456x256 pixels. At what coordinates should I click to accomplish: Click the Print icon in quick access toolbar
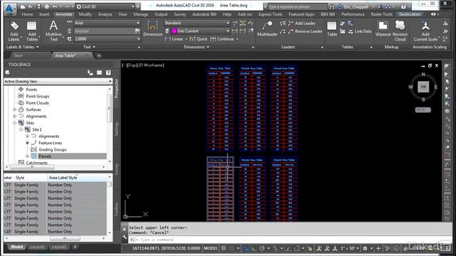(x=46, y=6)
